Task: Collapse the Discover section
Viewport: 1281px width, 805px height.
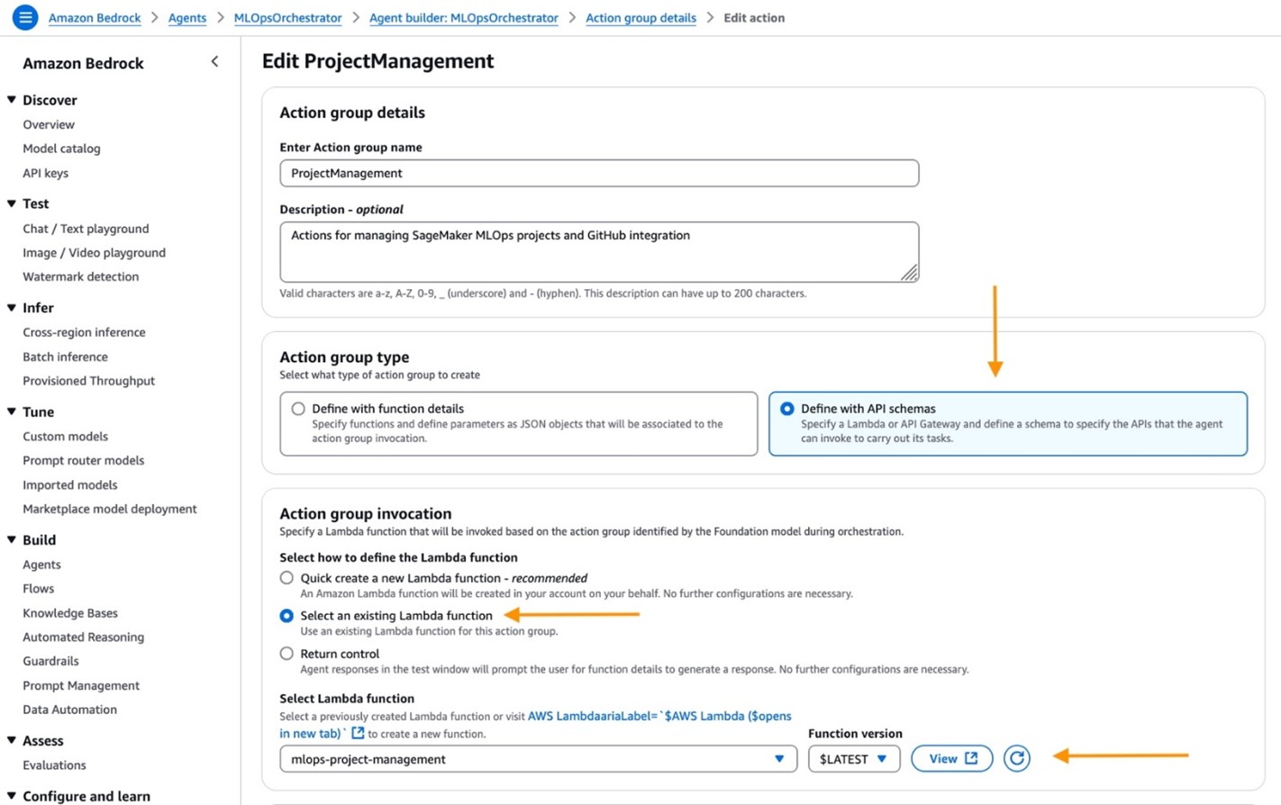Action: click(11, 100)
